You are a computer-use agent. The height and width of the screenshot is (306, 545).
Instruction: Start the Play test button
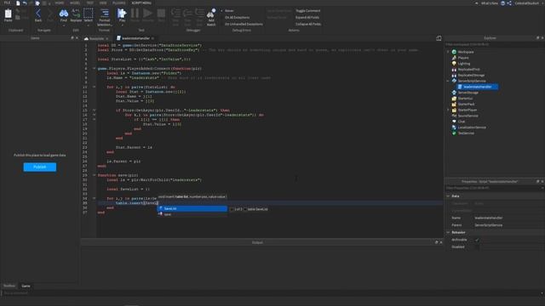pos(122,14)
